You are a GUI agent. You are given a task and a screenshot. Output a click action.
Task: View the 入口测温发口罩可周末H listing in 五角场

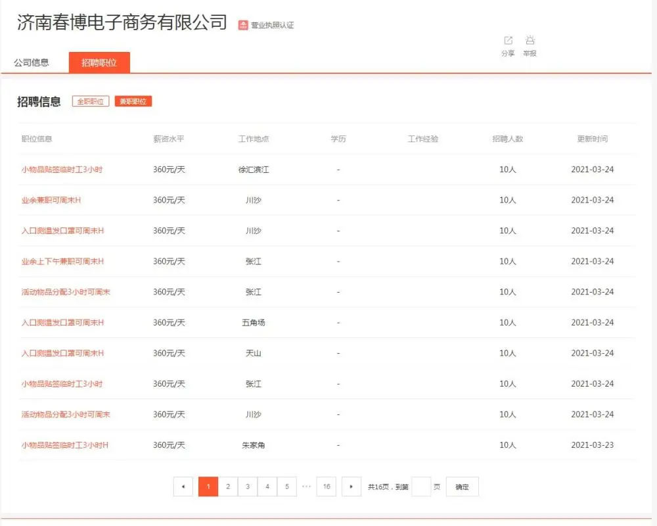click(64, 322)
